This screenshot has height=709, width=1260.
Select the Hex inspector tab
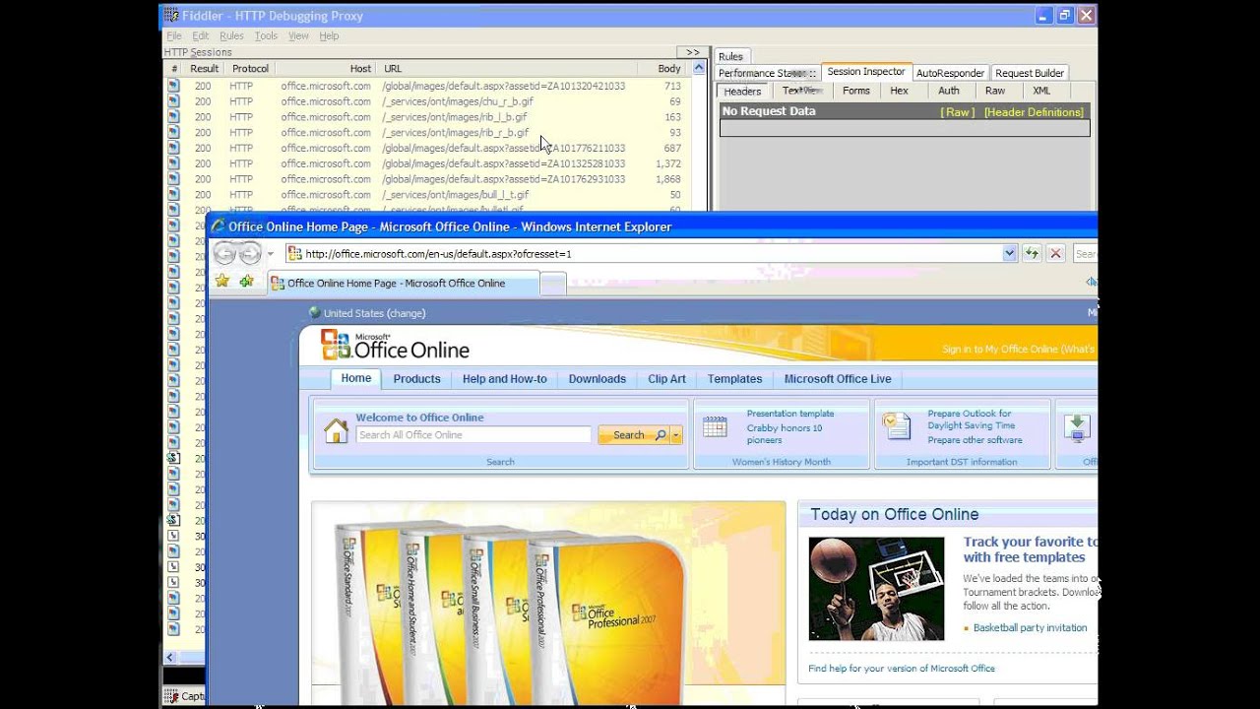click(900, 91)
